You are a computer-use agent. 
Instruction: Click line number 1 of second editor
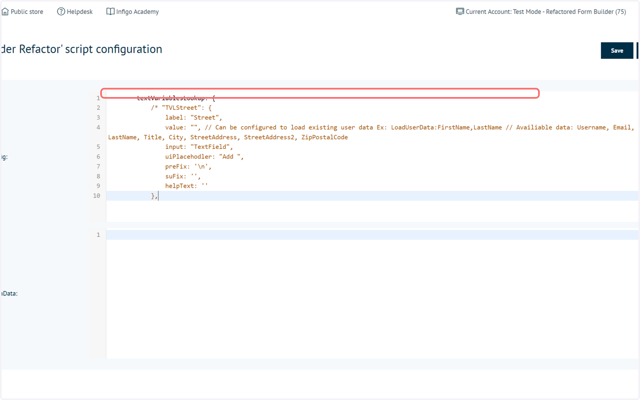click(x=98, y=235)
